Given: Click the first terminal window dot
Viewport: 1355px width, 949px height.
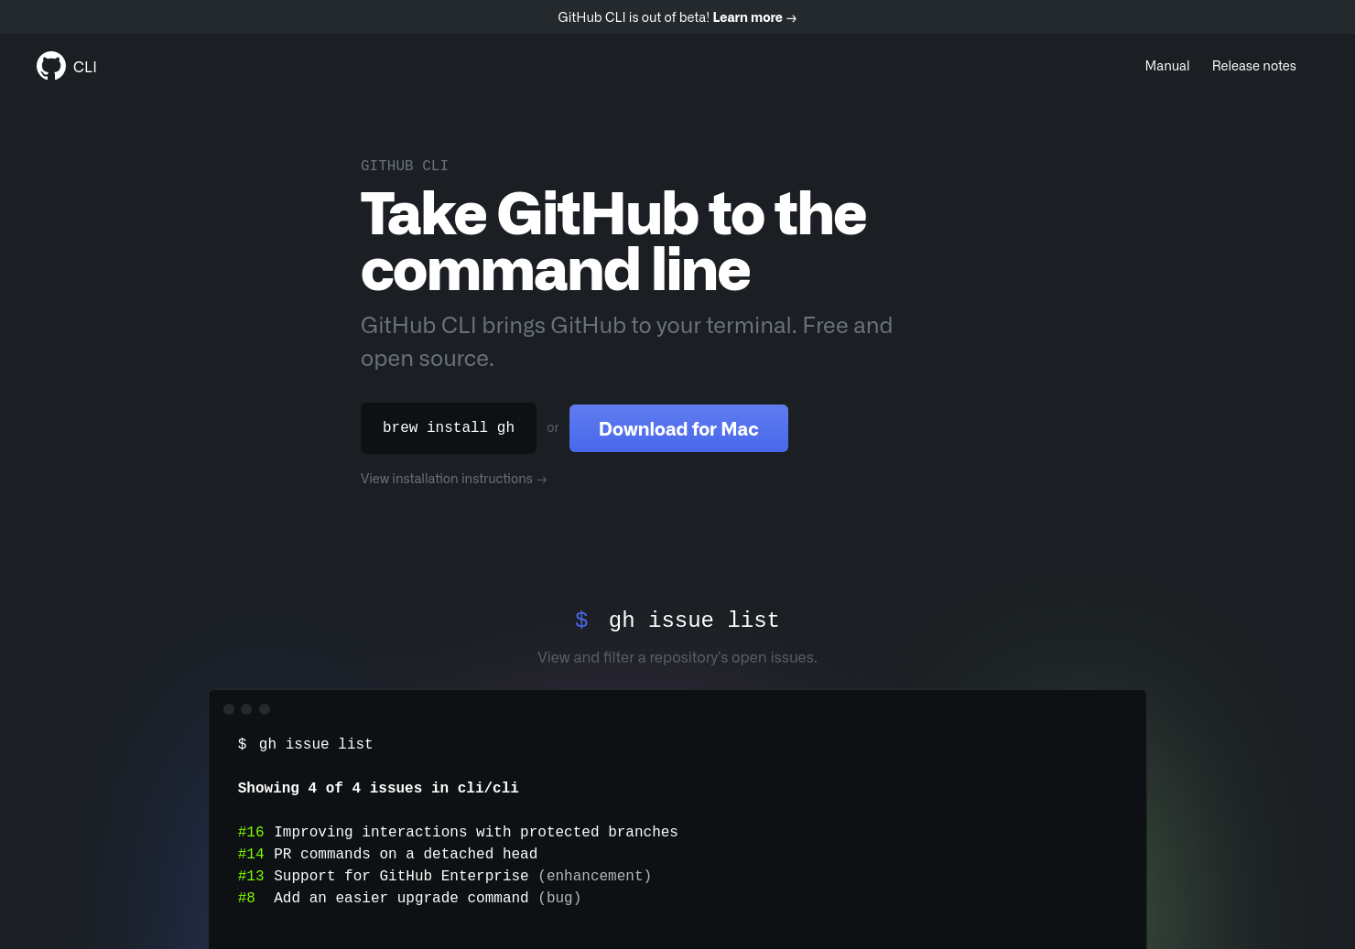Looking at the screenshot, I should (229, 709).
